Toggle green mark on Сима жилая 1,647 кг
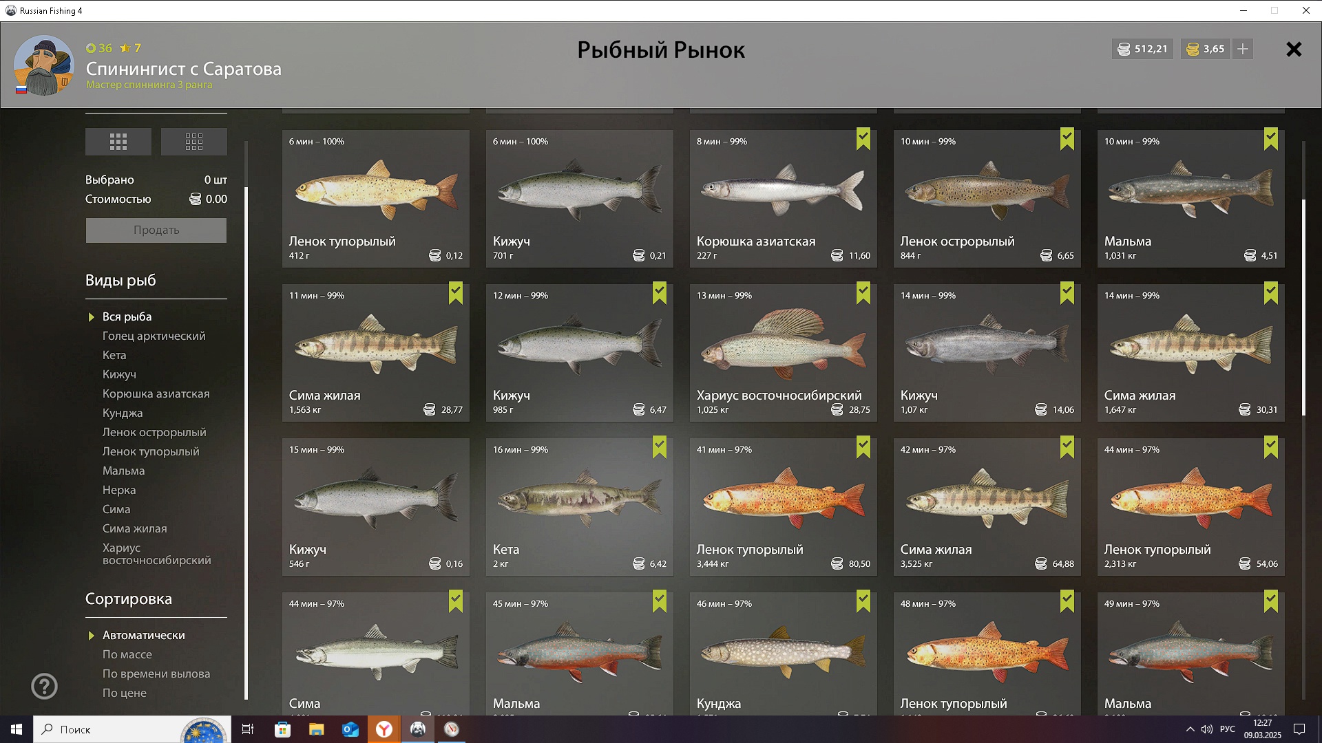This screenshot has height=743, width=1322. pos(1270,293)
